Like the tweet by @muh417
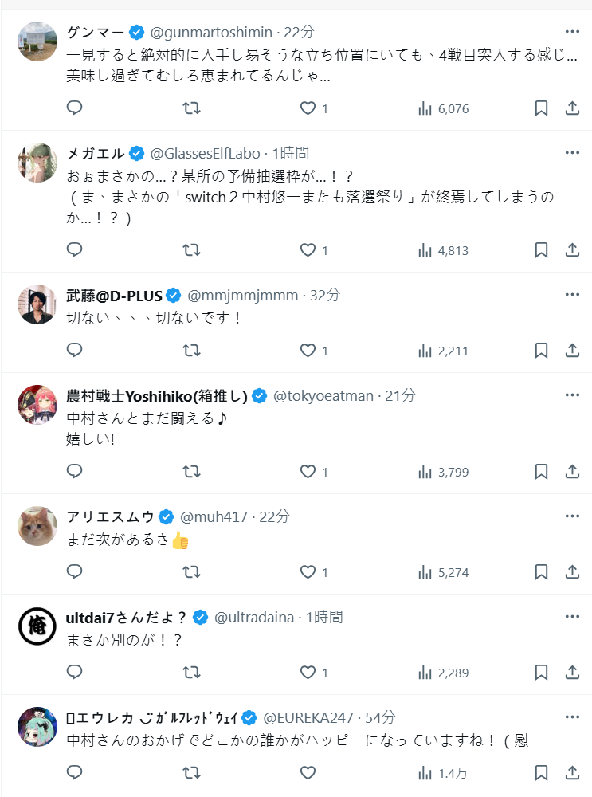592x797 pixels. pyautogui.click(x=308, y=572)
